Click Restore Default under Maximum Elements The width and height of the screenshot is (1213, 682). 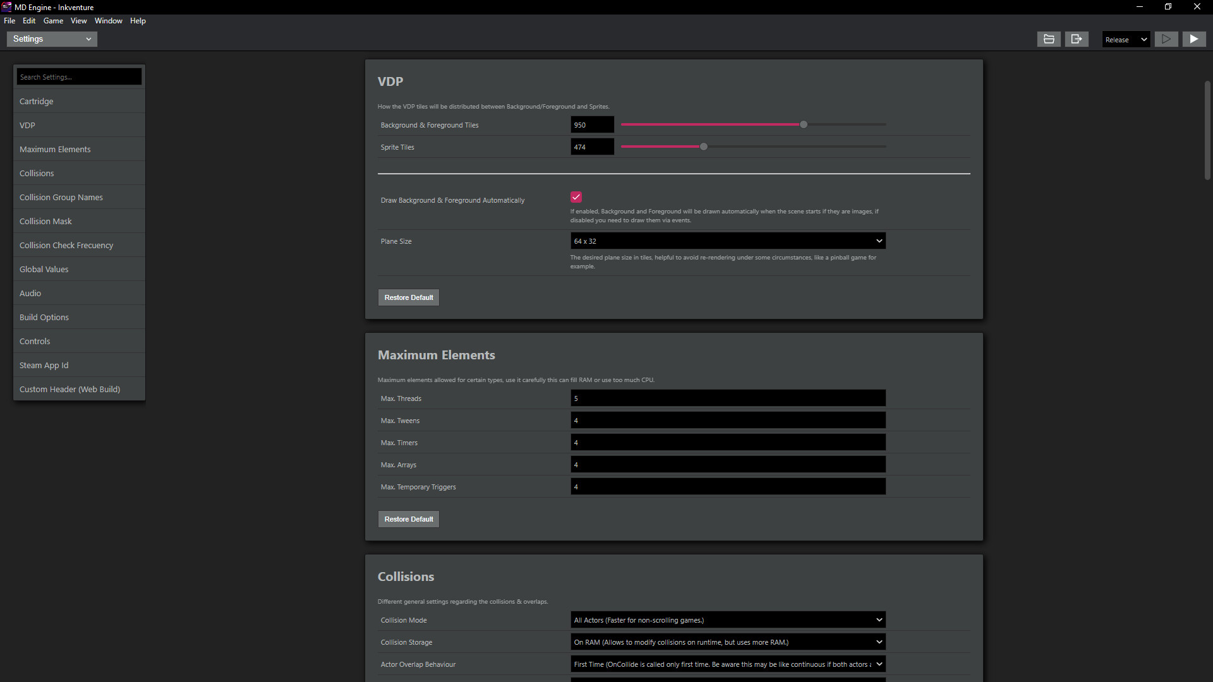tap(408, 518)
